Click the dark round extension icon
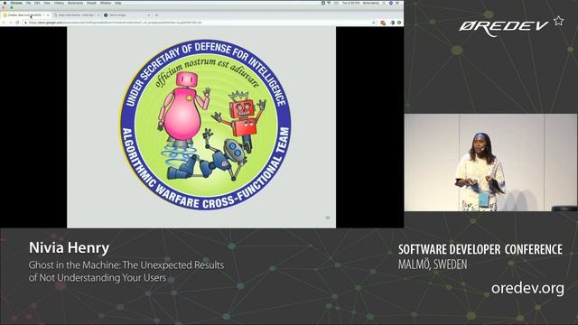The height and width of the screenshot is (325, 578). pyautogui.click(x=393, y=23)
